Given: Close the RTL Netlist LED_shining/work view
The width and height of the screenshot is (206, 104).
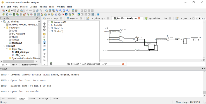Looking at the screenshot, I should [x=123, y=64].
